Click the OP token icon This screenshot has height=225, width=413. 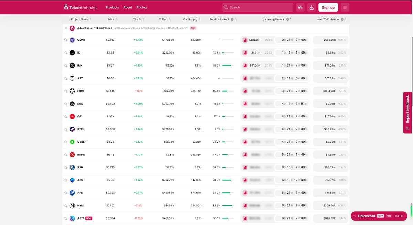tap(72, 116)
